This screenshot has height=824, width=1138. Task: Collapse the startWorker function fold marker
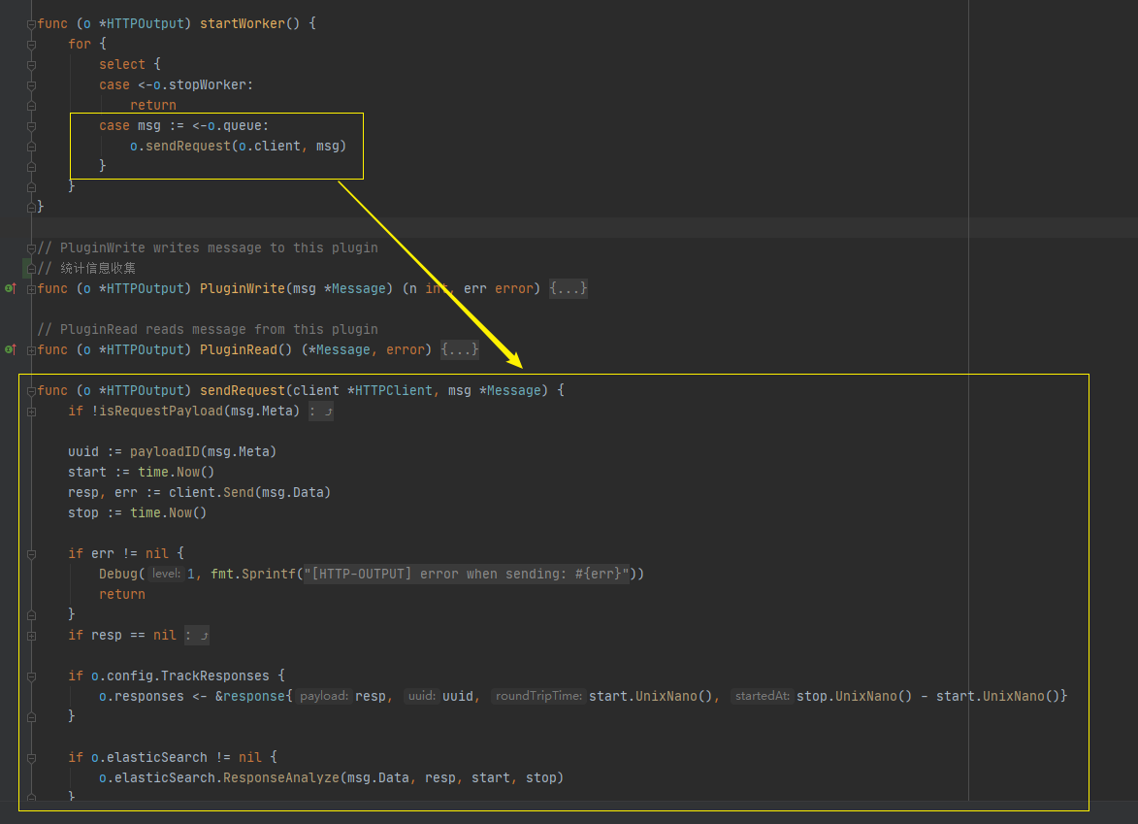(31, 24)
